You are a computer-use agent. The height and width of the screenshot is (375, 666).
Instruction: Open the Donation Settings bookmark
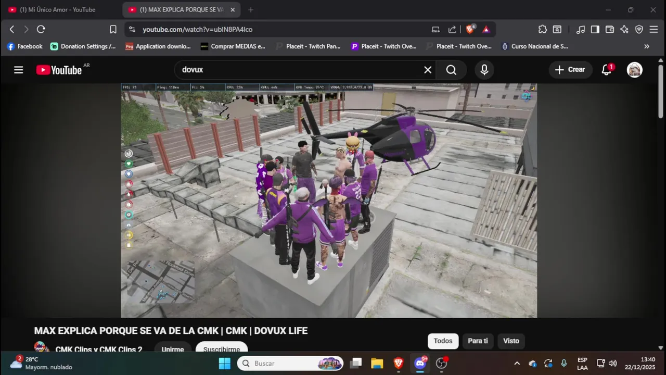point(83,46)
